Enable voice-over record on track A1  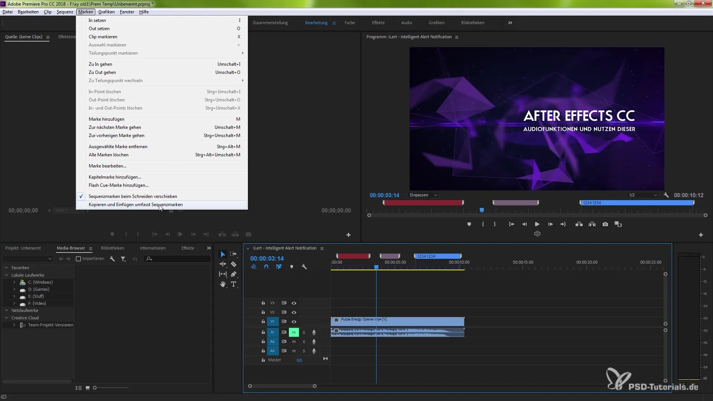pyautogui.click(x=314, y=332)
